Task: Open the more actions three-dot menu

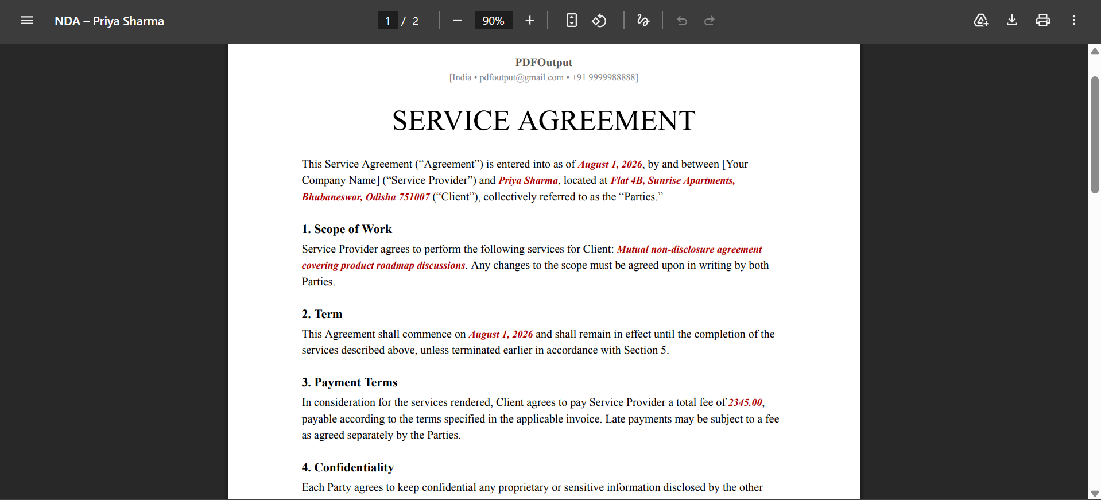Action: coord(1074,21)
